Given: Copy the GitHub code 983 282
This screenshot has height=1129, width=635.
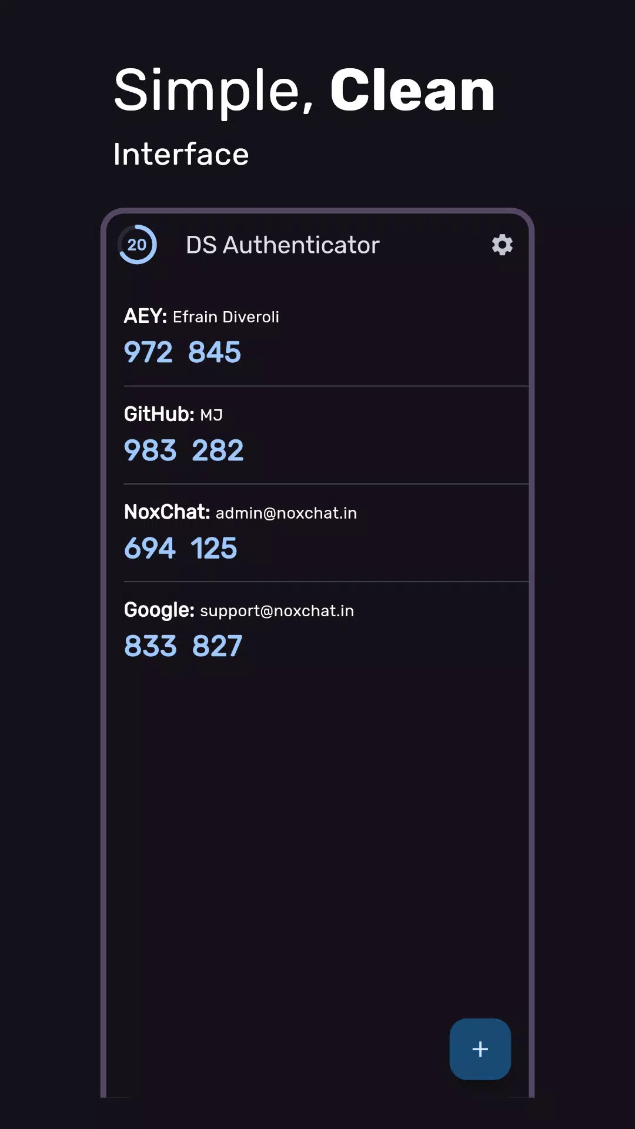Looking at the screenshot, I should (x=183, y=450).
